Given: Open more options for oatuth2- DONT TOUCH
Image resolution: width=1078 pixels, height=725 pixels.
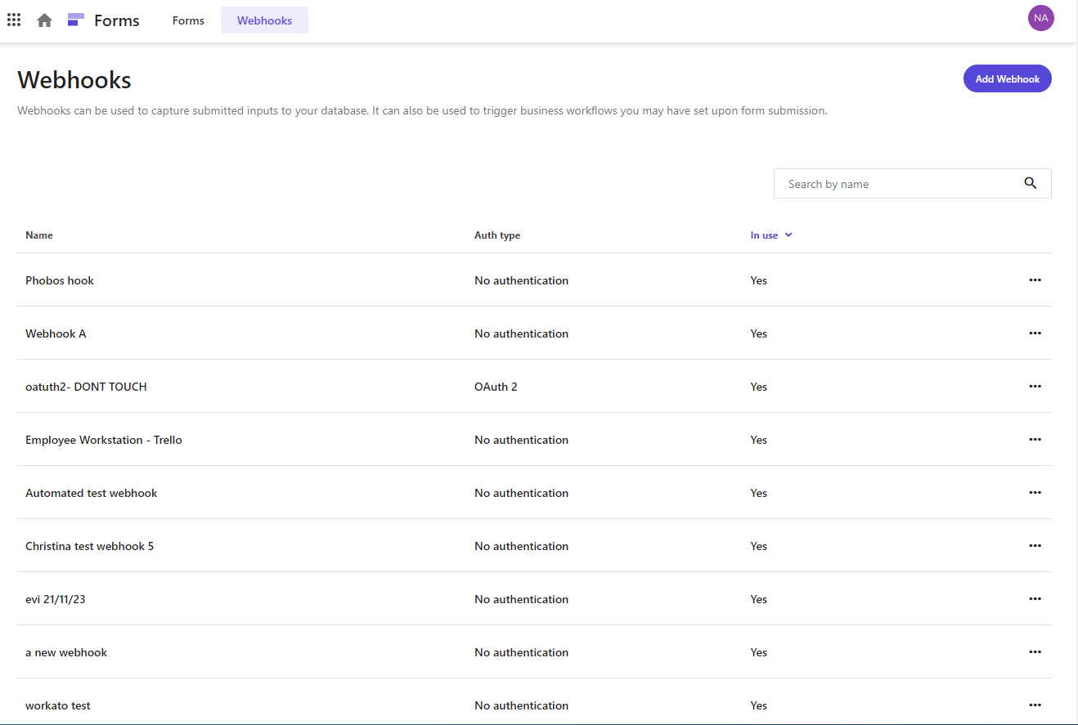Looking at the screenshot, I should pyautogui.click(x=1035, y=387).
